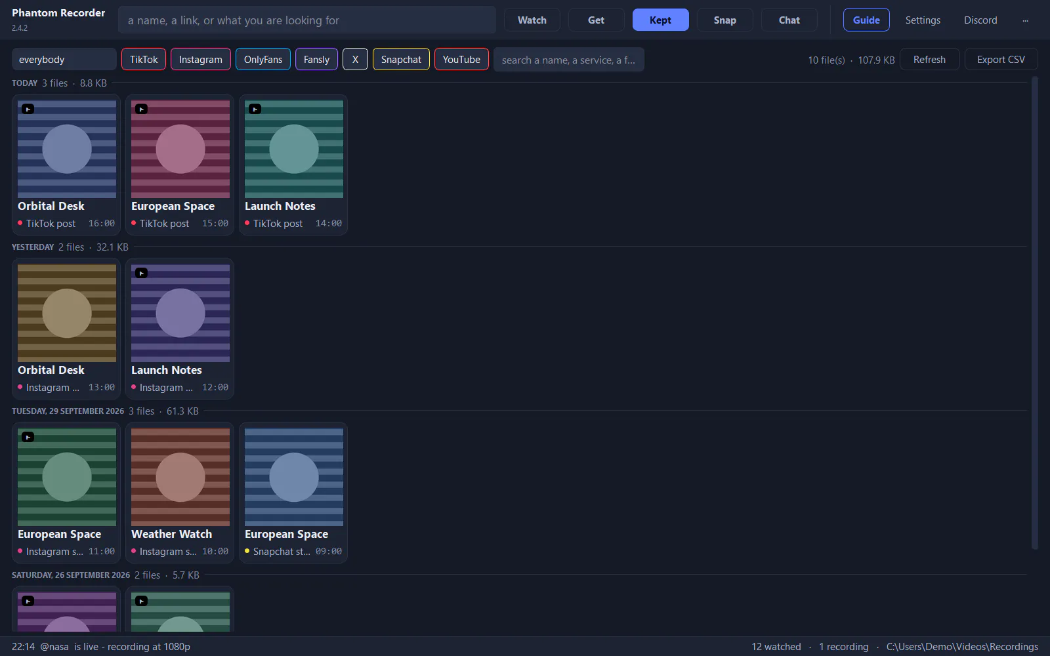
Task: Click the video badge on European Space TikTok thumbnail
Action: click(x=141, y=109)
